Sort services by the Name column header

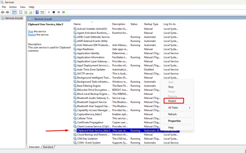(x=77, y=24)
